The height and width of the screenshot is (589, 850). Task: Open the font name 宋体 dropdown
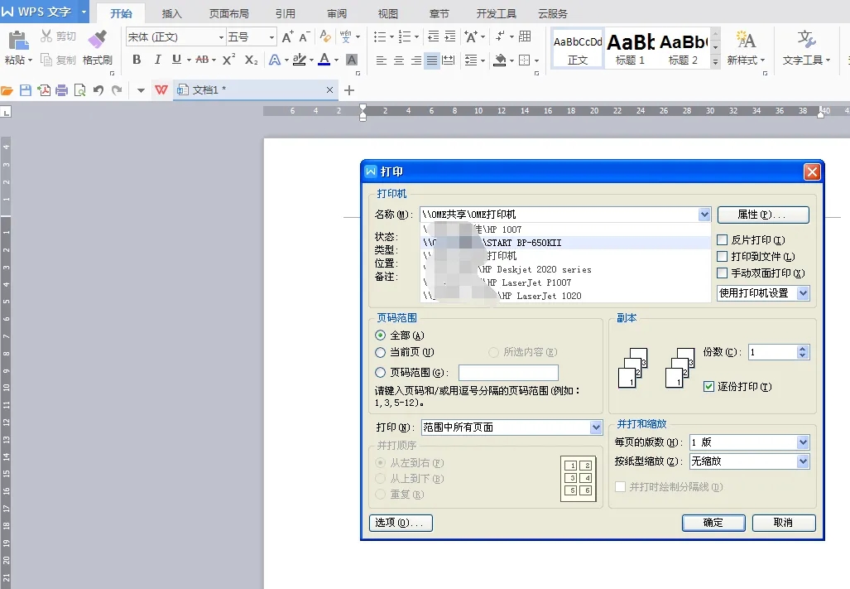pos(221,37)
